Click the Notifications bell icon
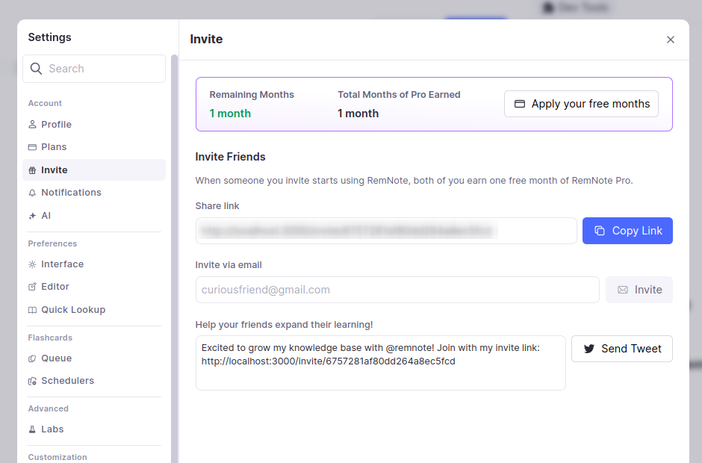The width and height of the screenshot is (702, 463). pyautogui.click(x=32, y=193)
